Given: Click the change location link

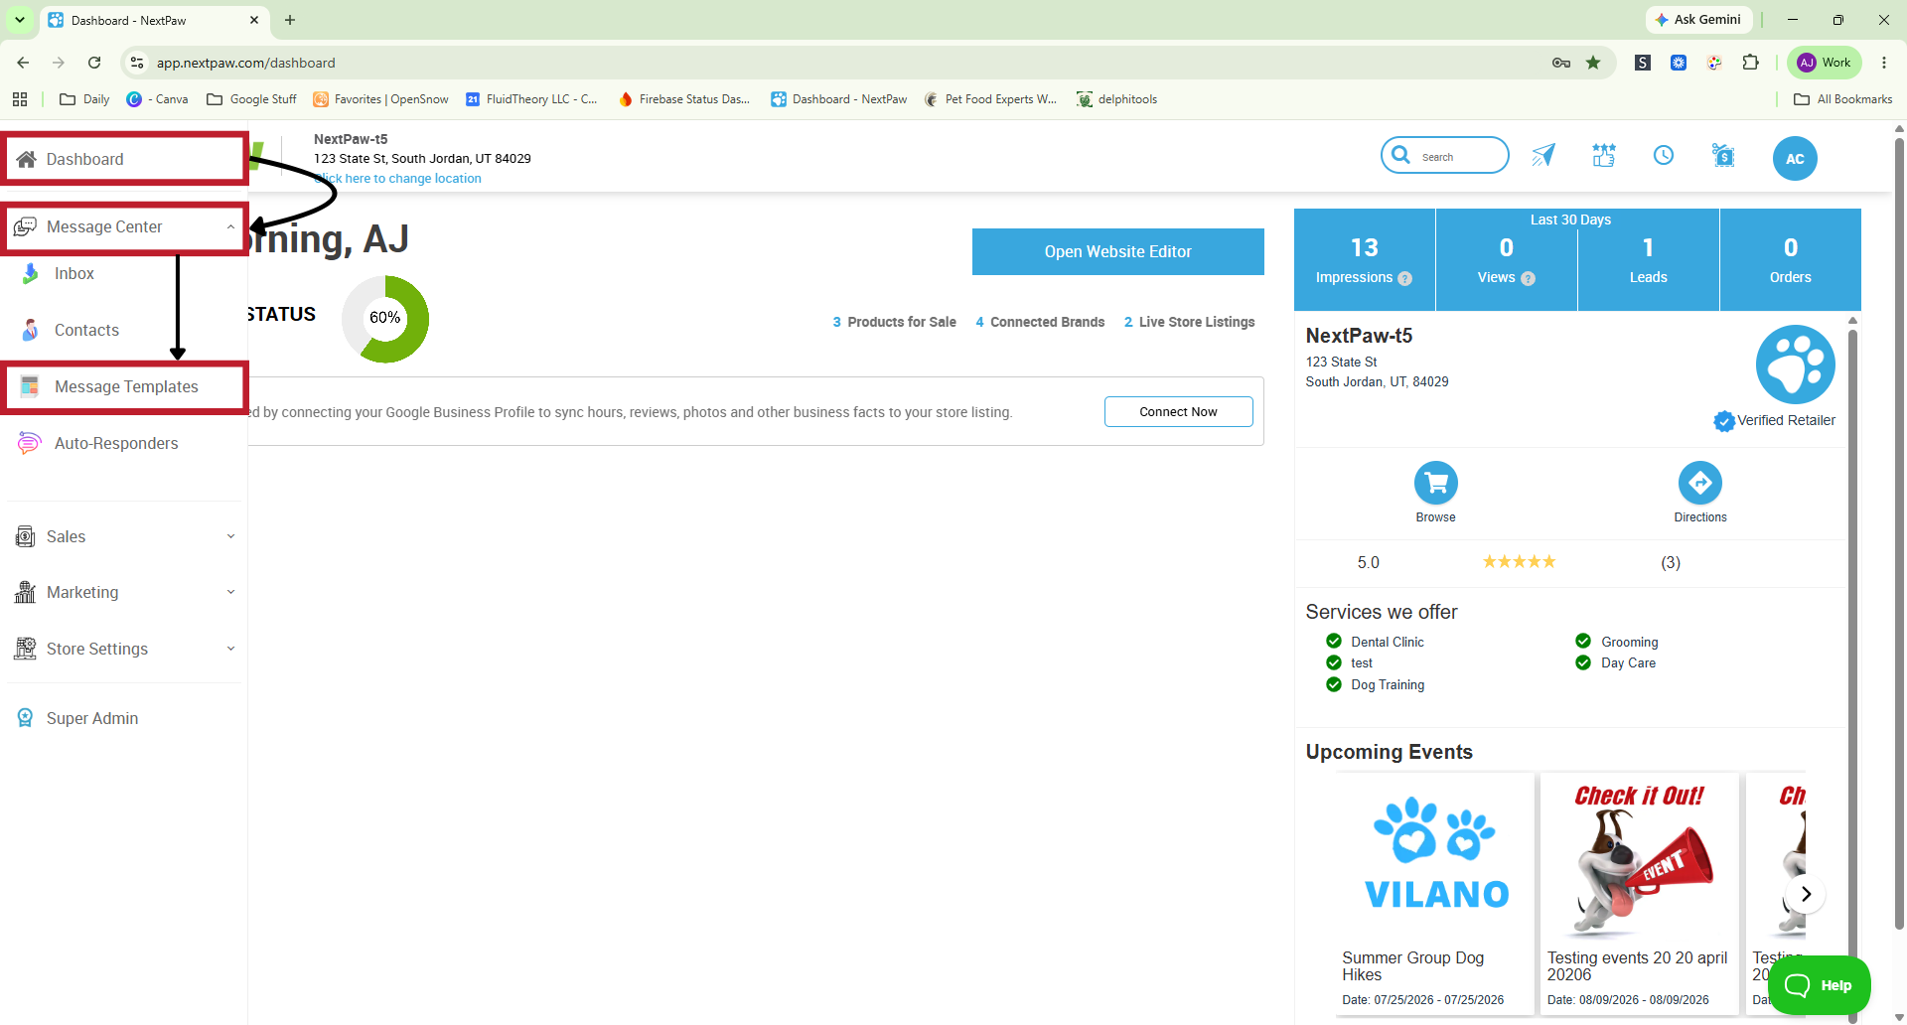Looking at the screenshot, I should (x=398, y=179).
